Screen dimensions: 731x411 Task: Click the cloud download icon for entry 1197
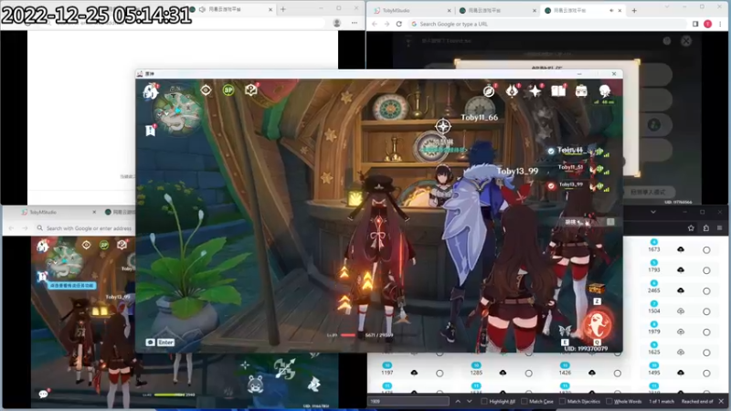414,373
